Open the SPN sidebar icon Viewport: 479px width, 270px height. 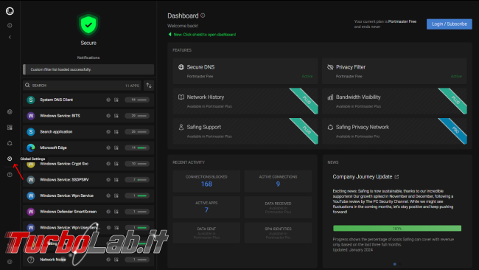click(10, 143)
